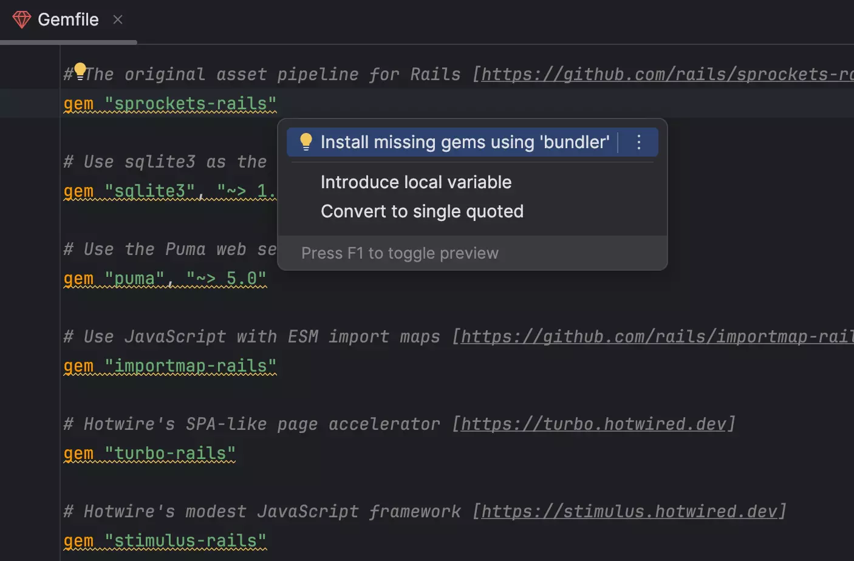Open the sprockets-rails GitHub link
The image size is (854, 561).
662,74
